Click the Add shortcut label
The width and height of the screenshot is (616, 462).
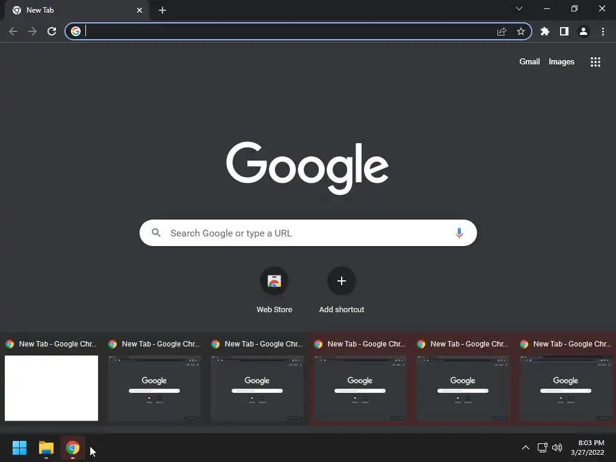[342, 310]
